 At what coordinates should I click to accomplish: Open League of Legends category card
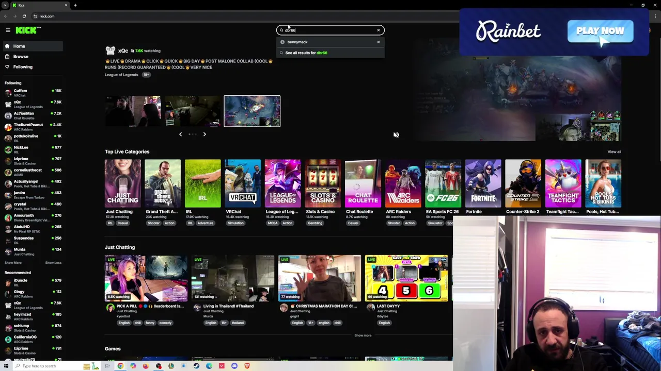point(282,183)
